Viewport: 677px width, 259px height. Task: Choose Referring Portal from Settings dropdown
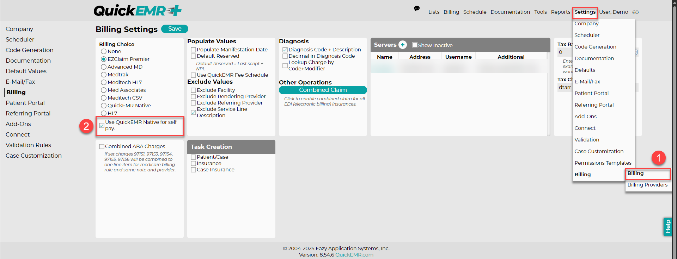pyautogui.click(x=594, y=105)
